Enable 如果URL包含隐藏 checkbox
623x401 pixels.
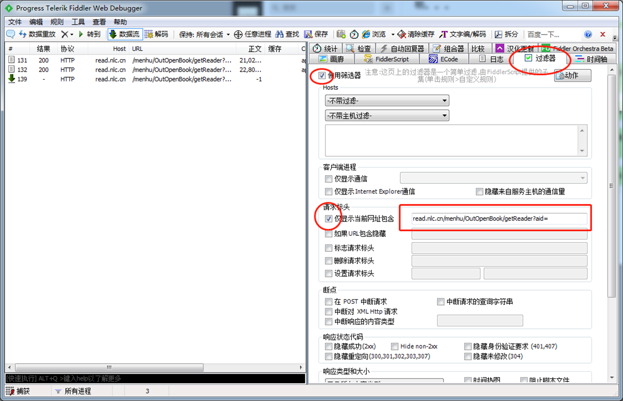click(x=328, y=234)
